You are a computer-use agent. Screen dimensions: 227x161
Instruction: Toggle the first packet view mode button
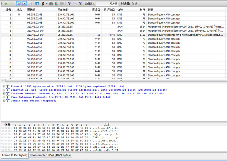[x=18, y=4]
